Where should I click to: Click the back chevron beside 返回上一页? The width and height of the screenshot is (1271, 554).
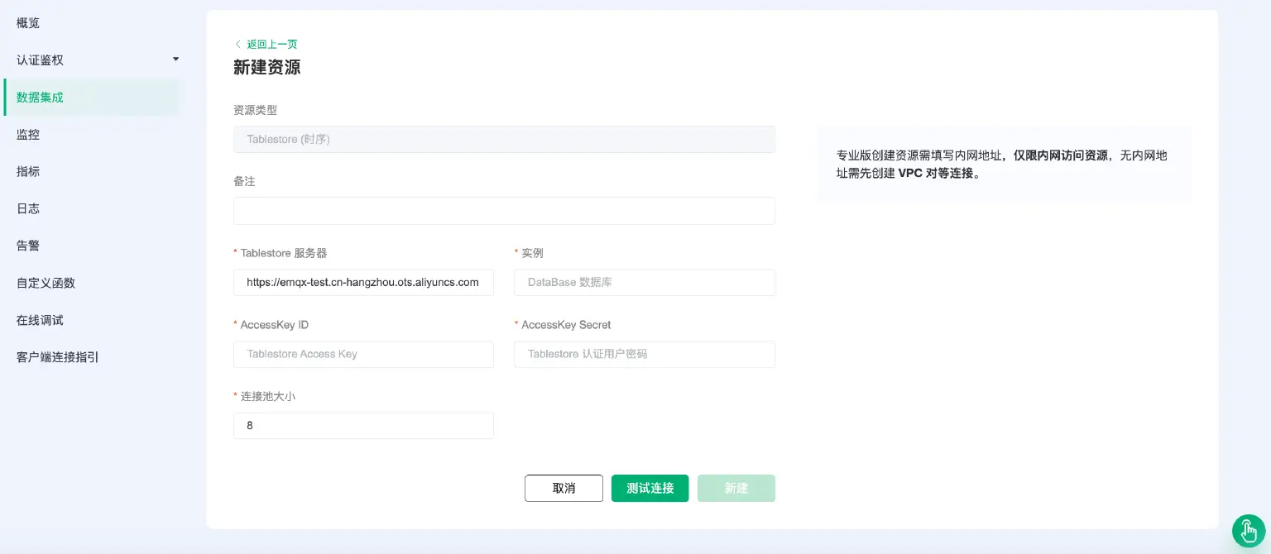(238, 44)
